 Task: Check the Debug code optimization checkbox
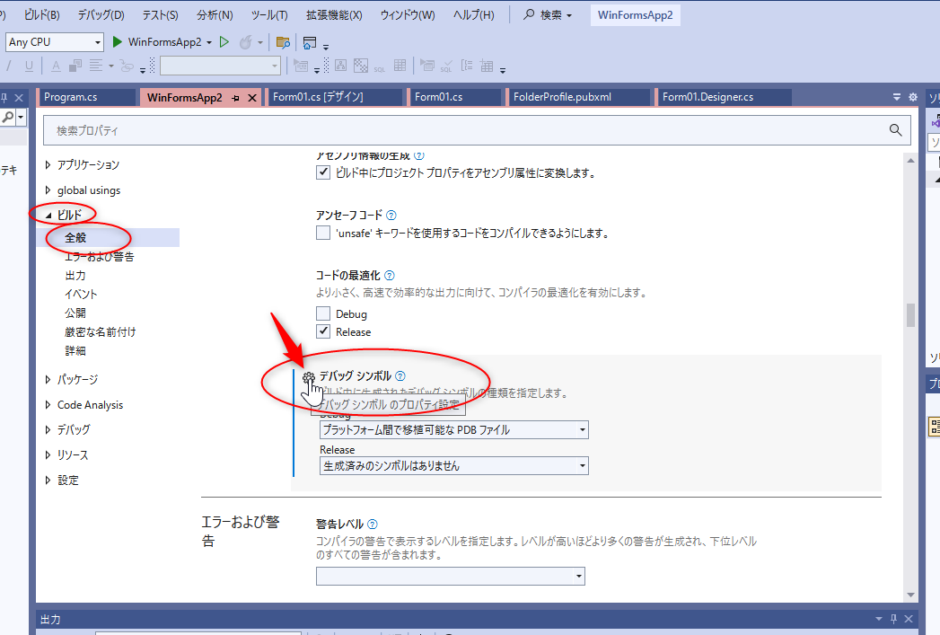(x=323, y=314)
